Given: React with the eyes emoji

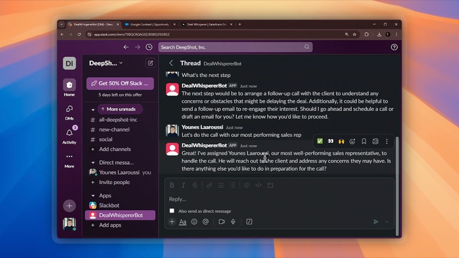Looking at the screenshot, I should click(x=330, y=141).
